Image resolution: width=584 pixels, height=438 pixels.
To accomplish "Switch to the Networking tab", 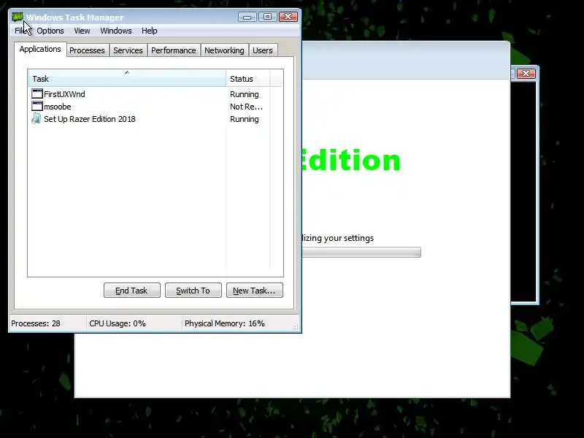I will [x=224, y=50].
